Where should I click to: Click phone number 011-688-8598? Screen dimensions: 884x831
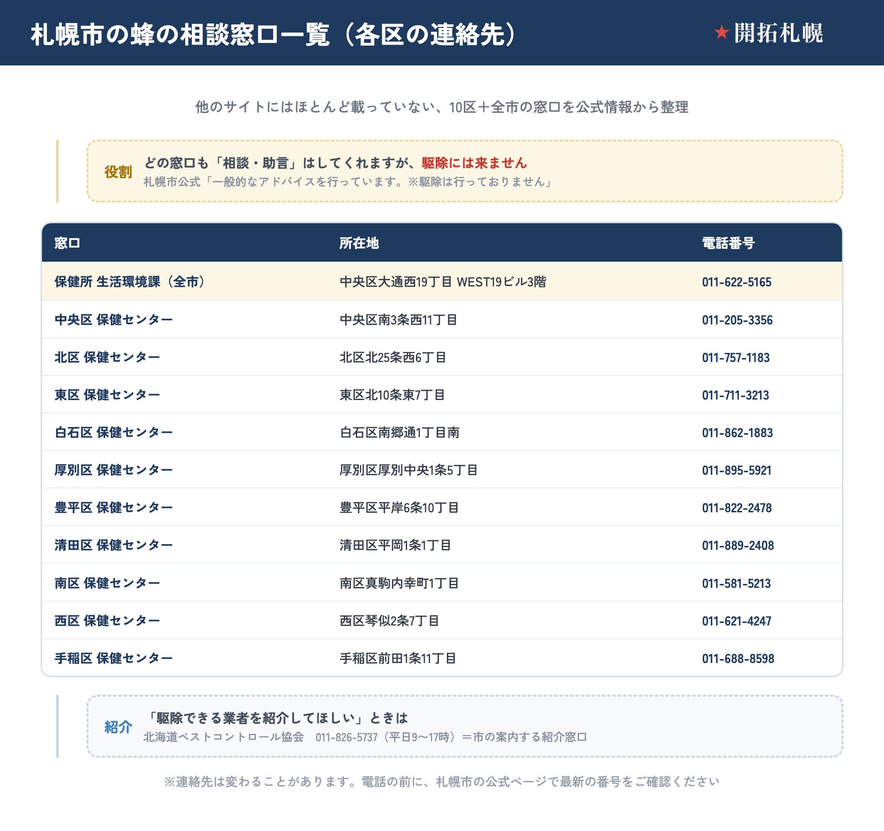[738, 659]
